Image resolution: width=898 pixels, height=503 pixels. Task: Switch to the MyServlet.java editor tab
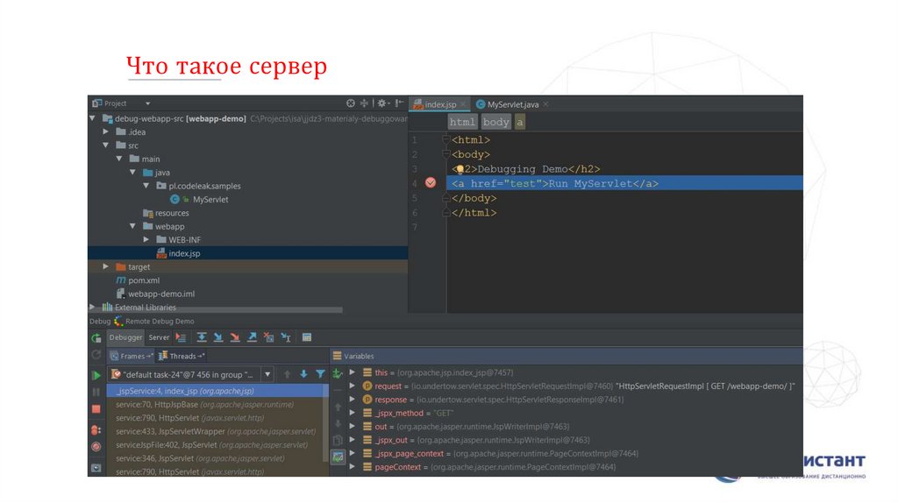512,104
